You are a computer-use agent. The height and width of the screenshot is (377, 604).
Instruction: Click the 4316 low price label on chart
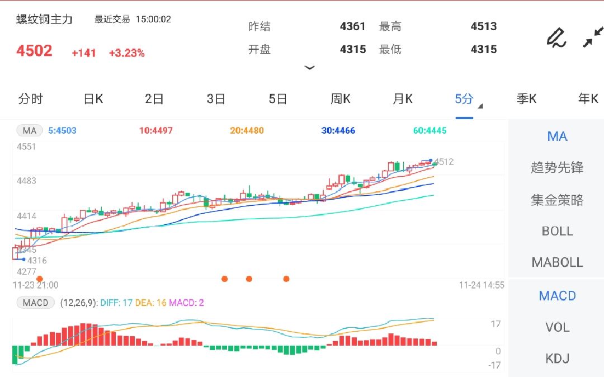37,261
